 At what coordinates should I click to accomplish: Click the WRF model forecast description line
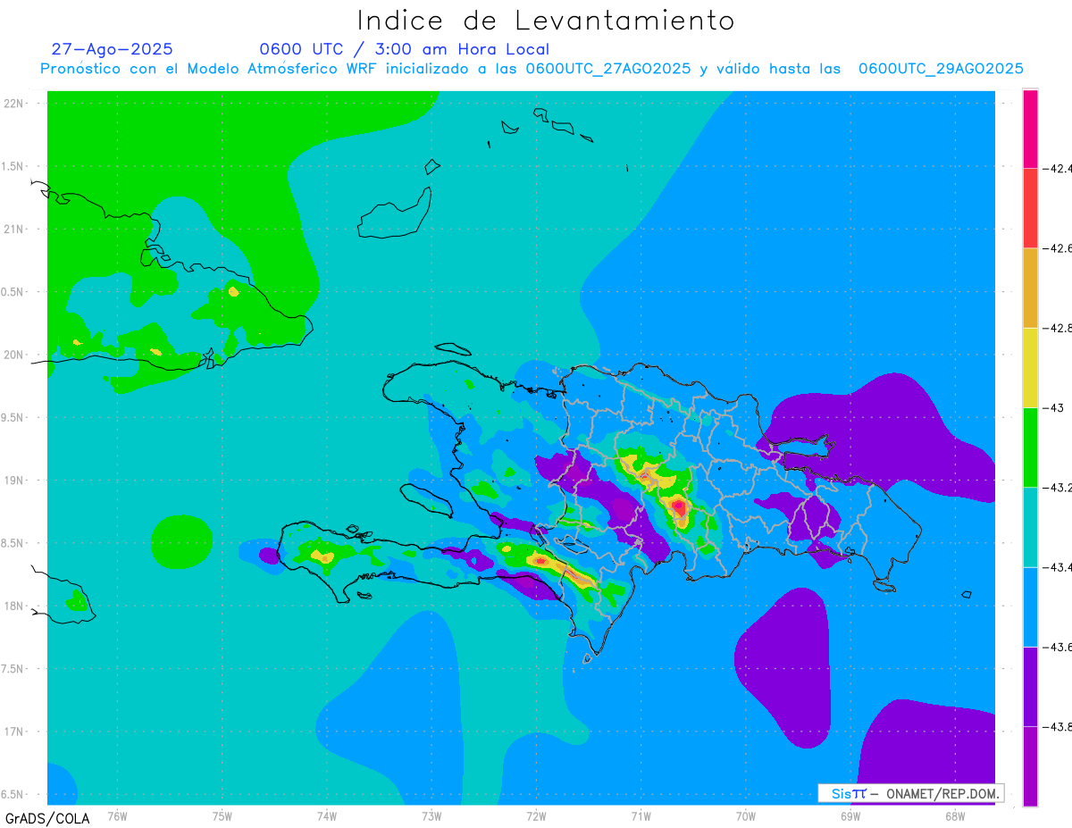[x=532, y=69]
